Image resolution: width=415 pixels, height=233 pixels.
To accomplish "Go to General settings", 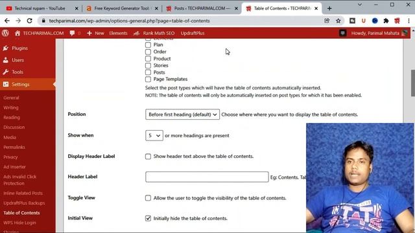I will (12, 98).
